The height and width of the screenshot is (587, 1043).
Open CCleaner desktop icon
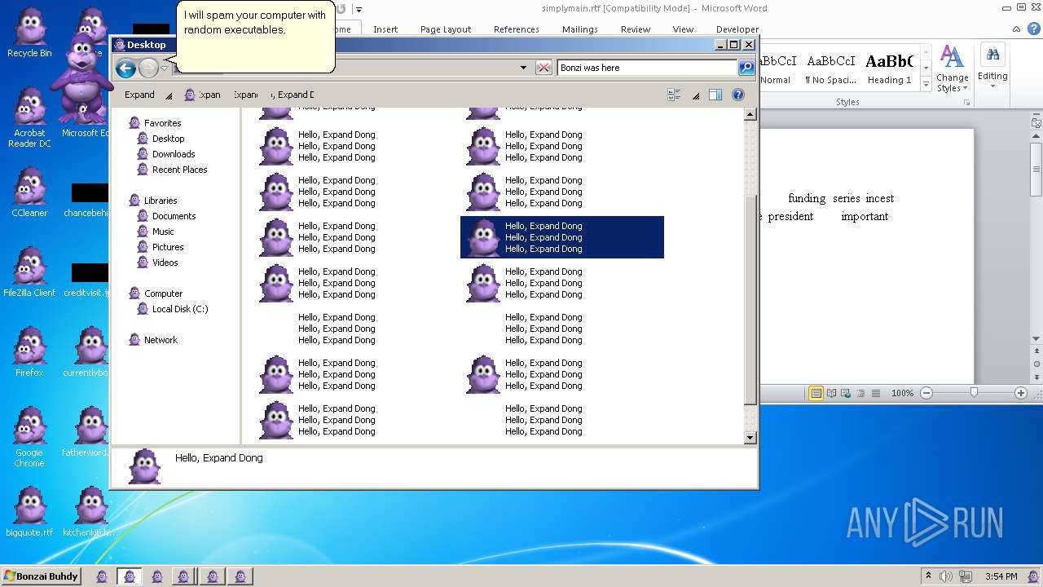pos(29,193)
